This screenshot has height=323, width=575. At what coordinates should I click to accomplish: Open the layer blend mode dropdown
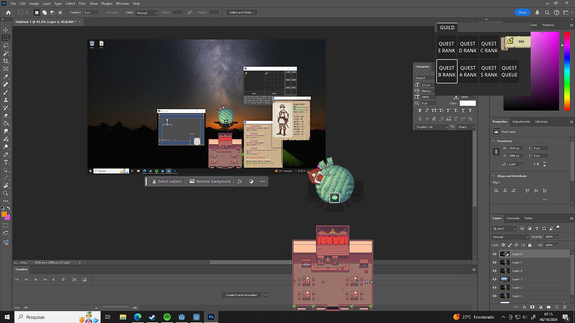[510, 237]
